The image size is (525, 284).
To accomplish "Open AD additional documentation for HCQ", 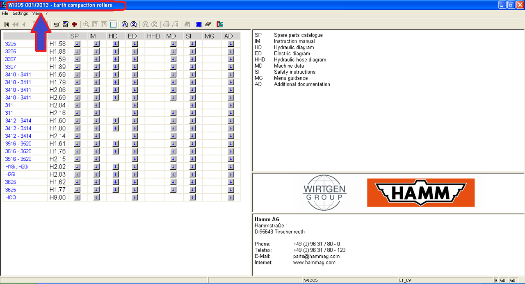I will [x=231, y=198].
